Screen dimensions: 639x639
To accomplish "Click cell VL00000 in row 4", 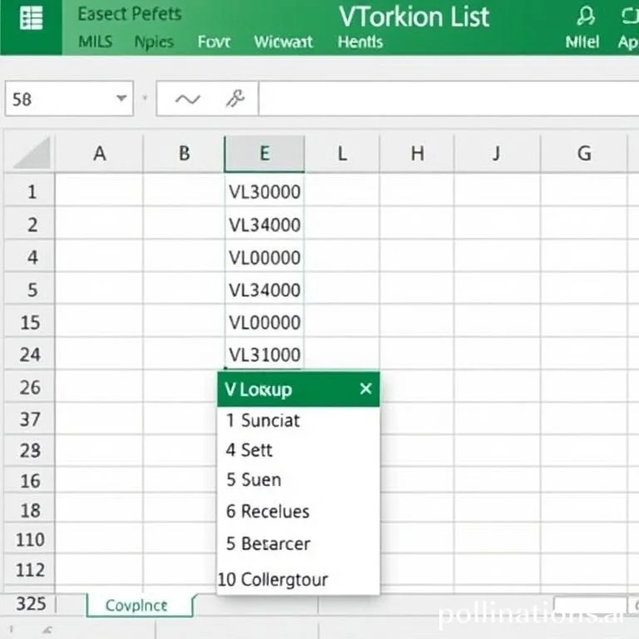I will (x=265, y=257).
